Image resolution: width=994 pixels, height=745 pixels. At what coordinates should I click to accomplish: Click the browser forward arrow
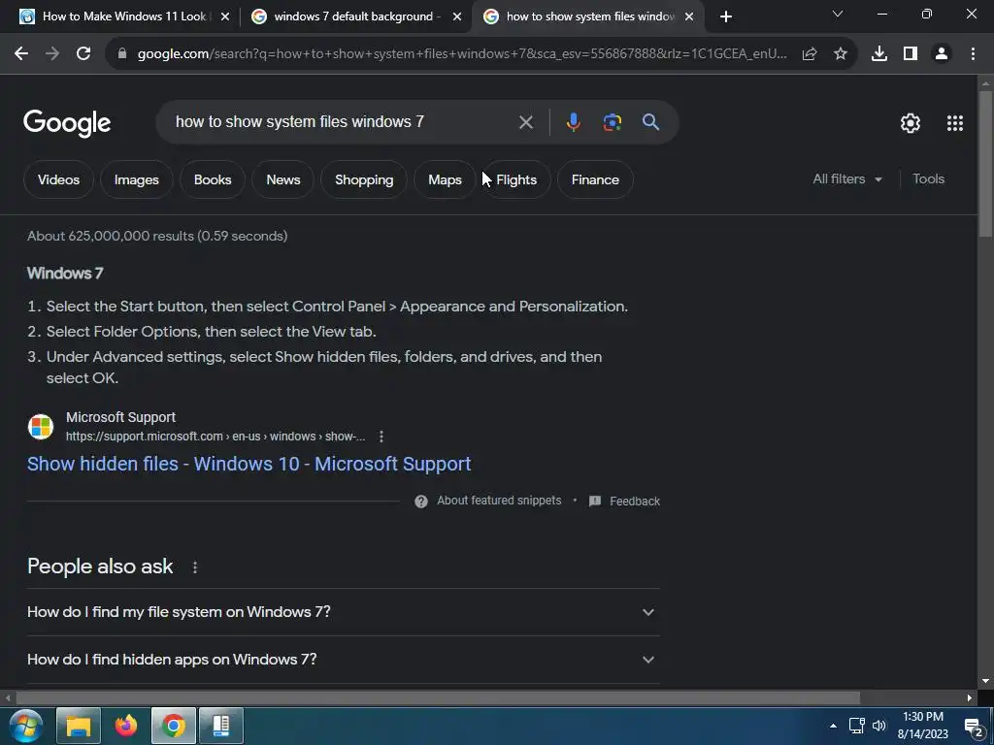52,54
